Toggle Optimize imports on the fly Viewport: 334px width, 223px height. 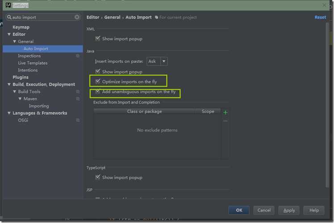coord(98,81)
